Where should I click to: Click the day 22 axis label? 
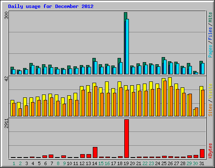[x=145, y=163]
